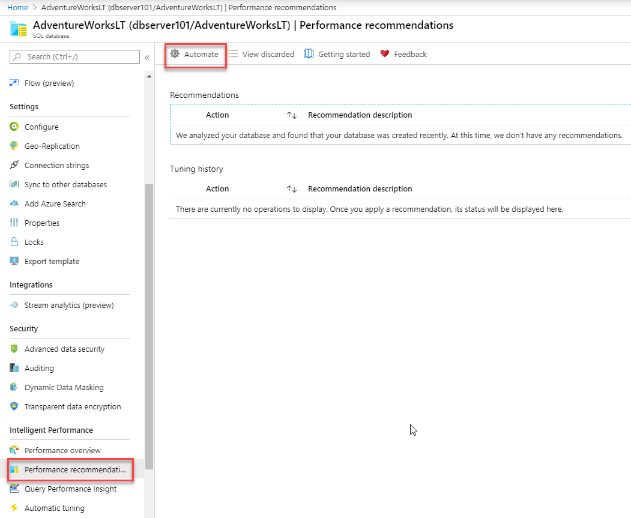Click the Automatic tuning lightning icon
Screen dimensions: 631x518
point(14,508)
